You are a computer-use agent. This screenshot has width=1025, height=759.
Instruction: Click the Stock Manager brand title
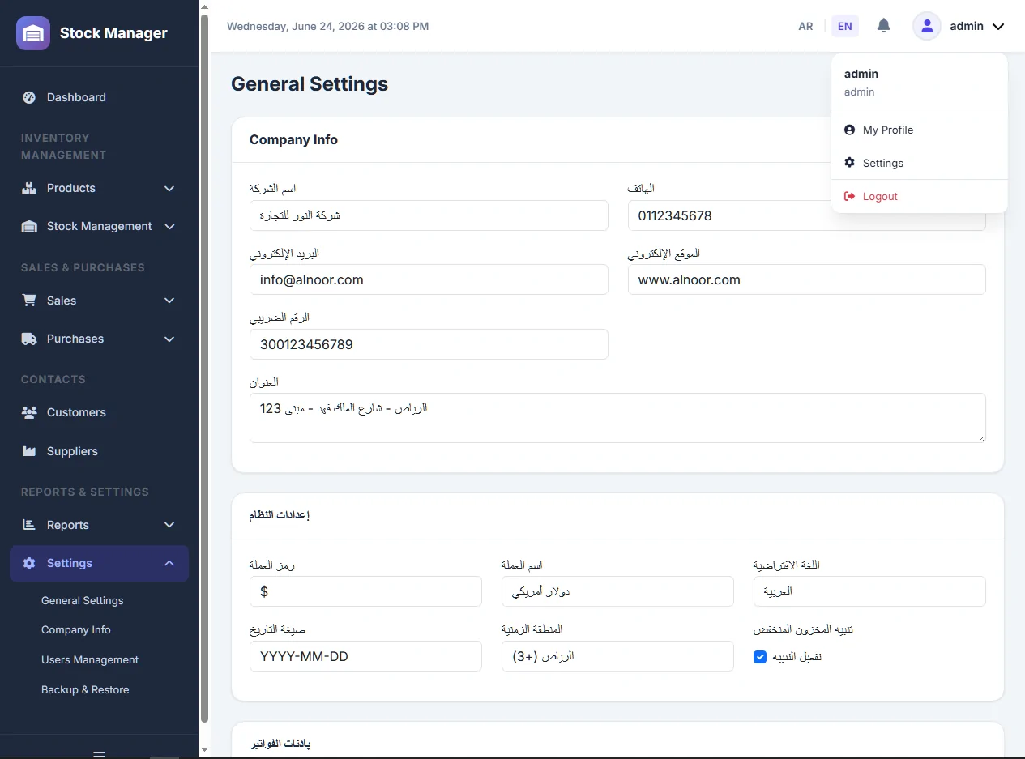[113, 33]
